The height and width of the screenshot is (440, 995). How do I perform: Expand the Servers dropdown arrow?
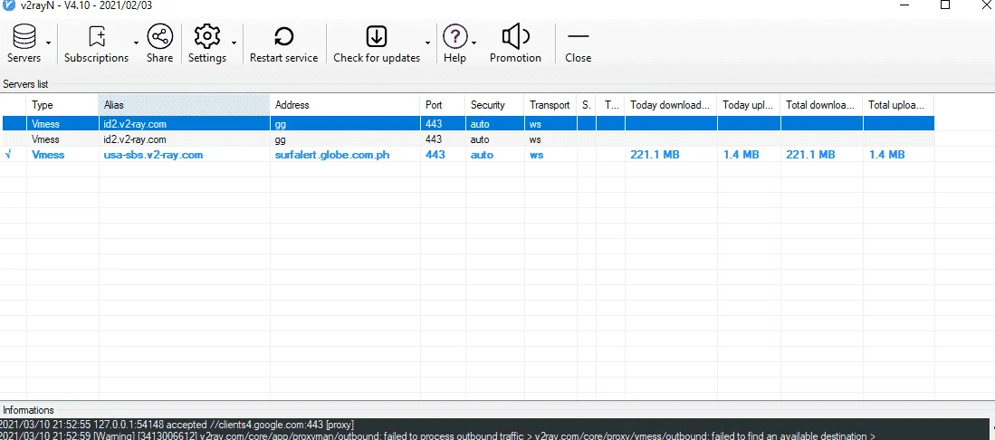pos(49,43)
